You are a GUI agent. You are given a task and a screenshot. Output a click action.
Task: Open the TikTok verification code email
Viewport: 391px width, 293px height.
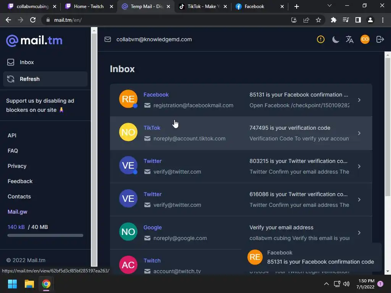[241, 133]
